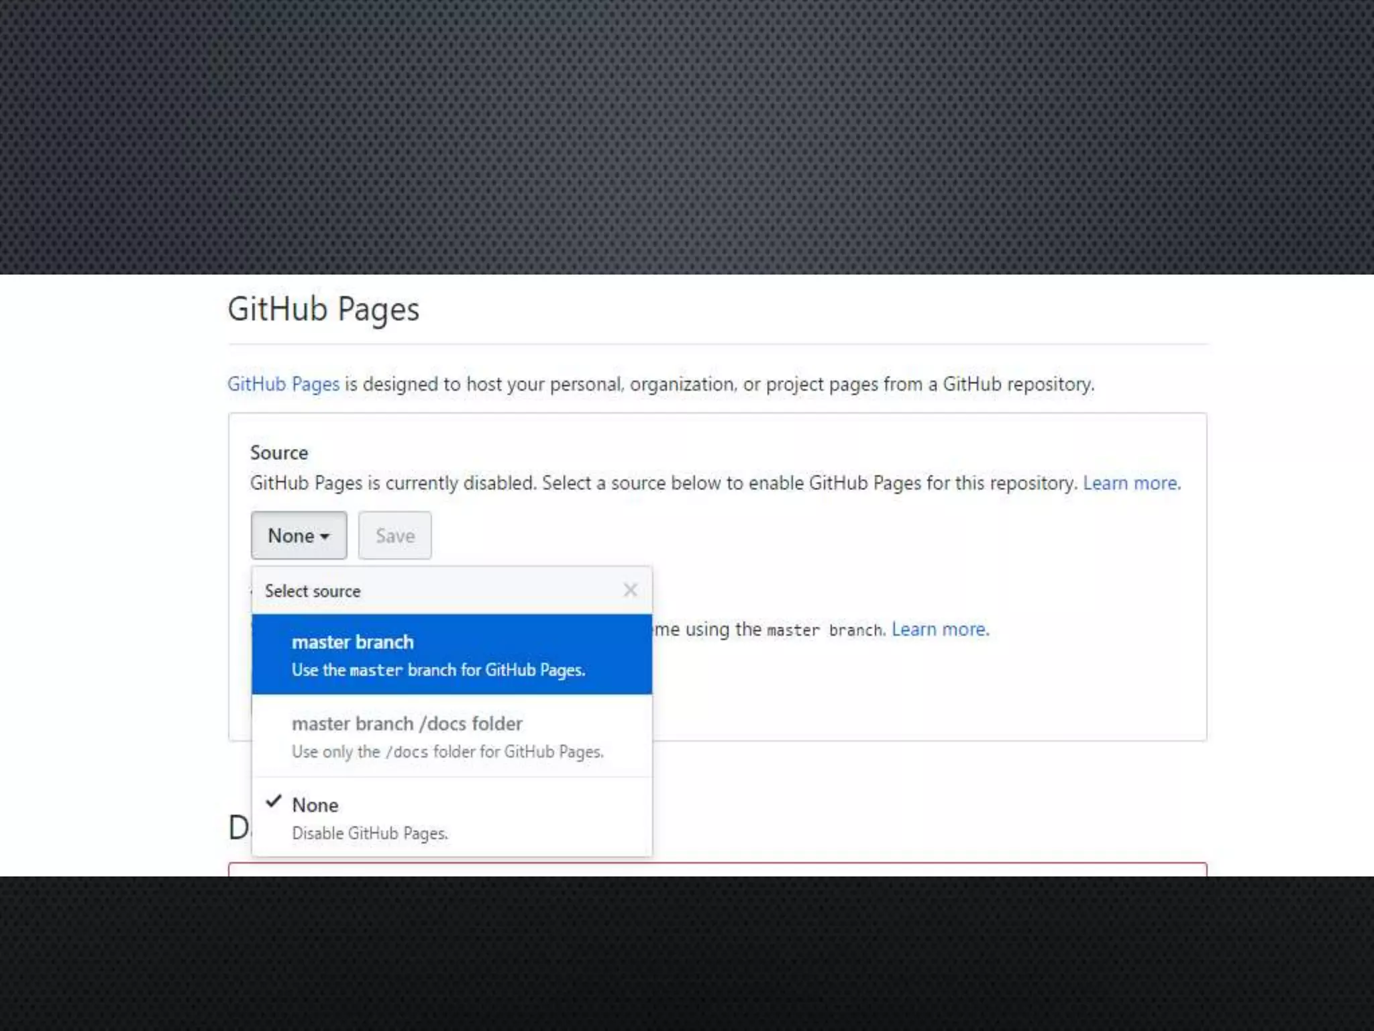This screenshot has height=1031, width=1374.
Task: Click Learn more link after repository text
Action: 1131,483
